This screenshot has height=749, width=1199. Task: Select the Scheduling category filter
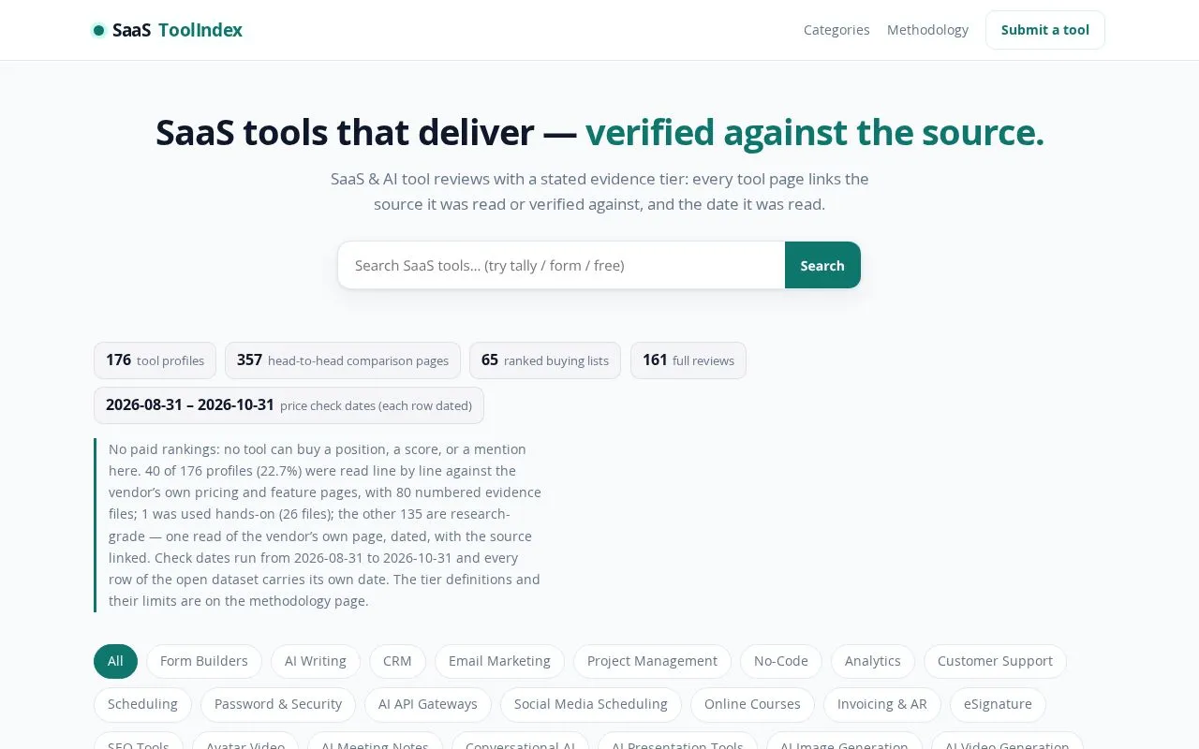coord(142,704)
